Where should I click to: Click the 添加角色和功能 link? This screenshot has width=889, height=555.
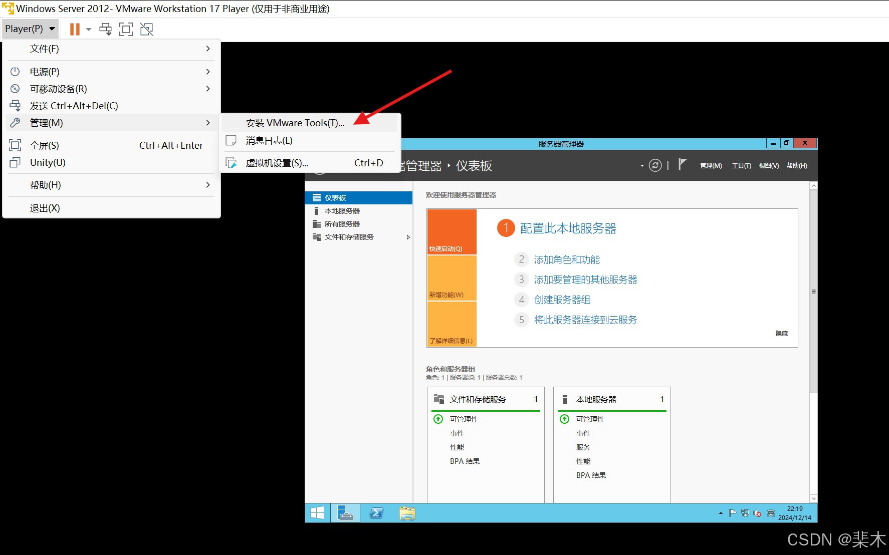click(567, 259)
